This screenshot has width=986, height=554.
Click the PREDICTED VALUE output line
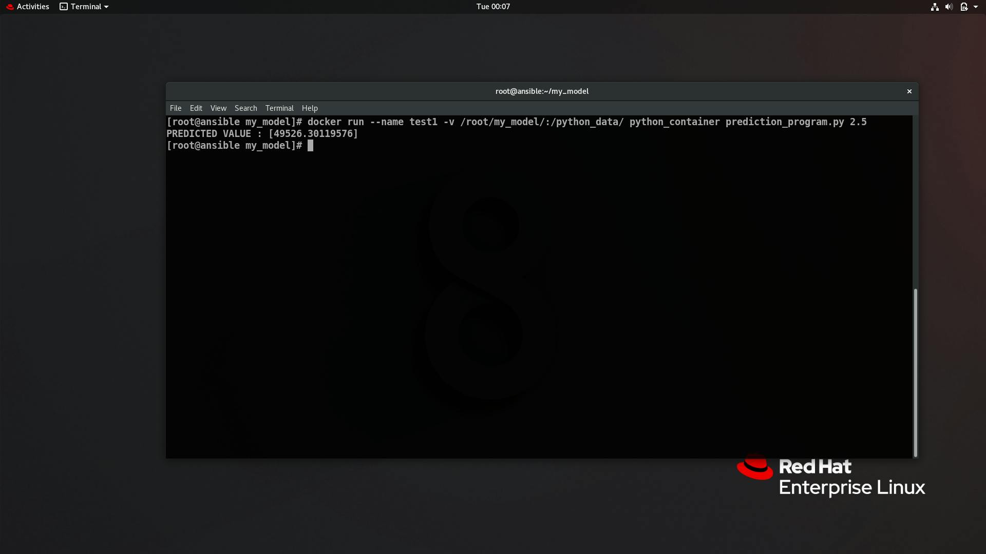(262, 134)
